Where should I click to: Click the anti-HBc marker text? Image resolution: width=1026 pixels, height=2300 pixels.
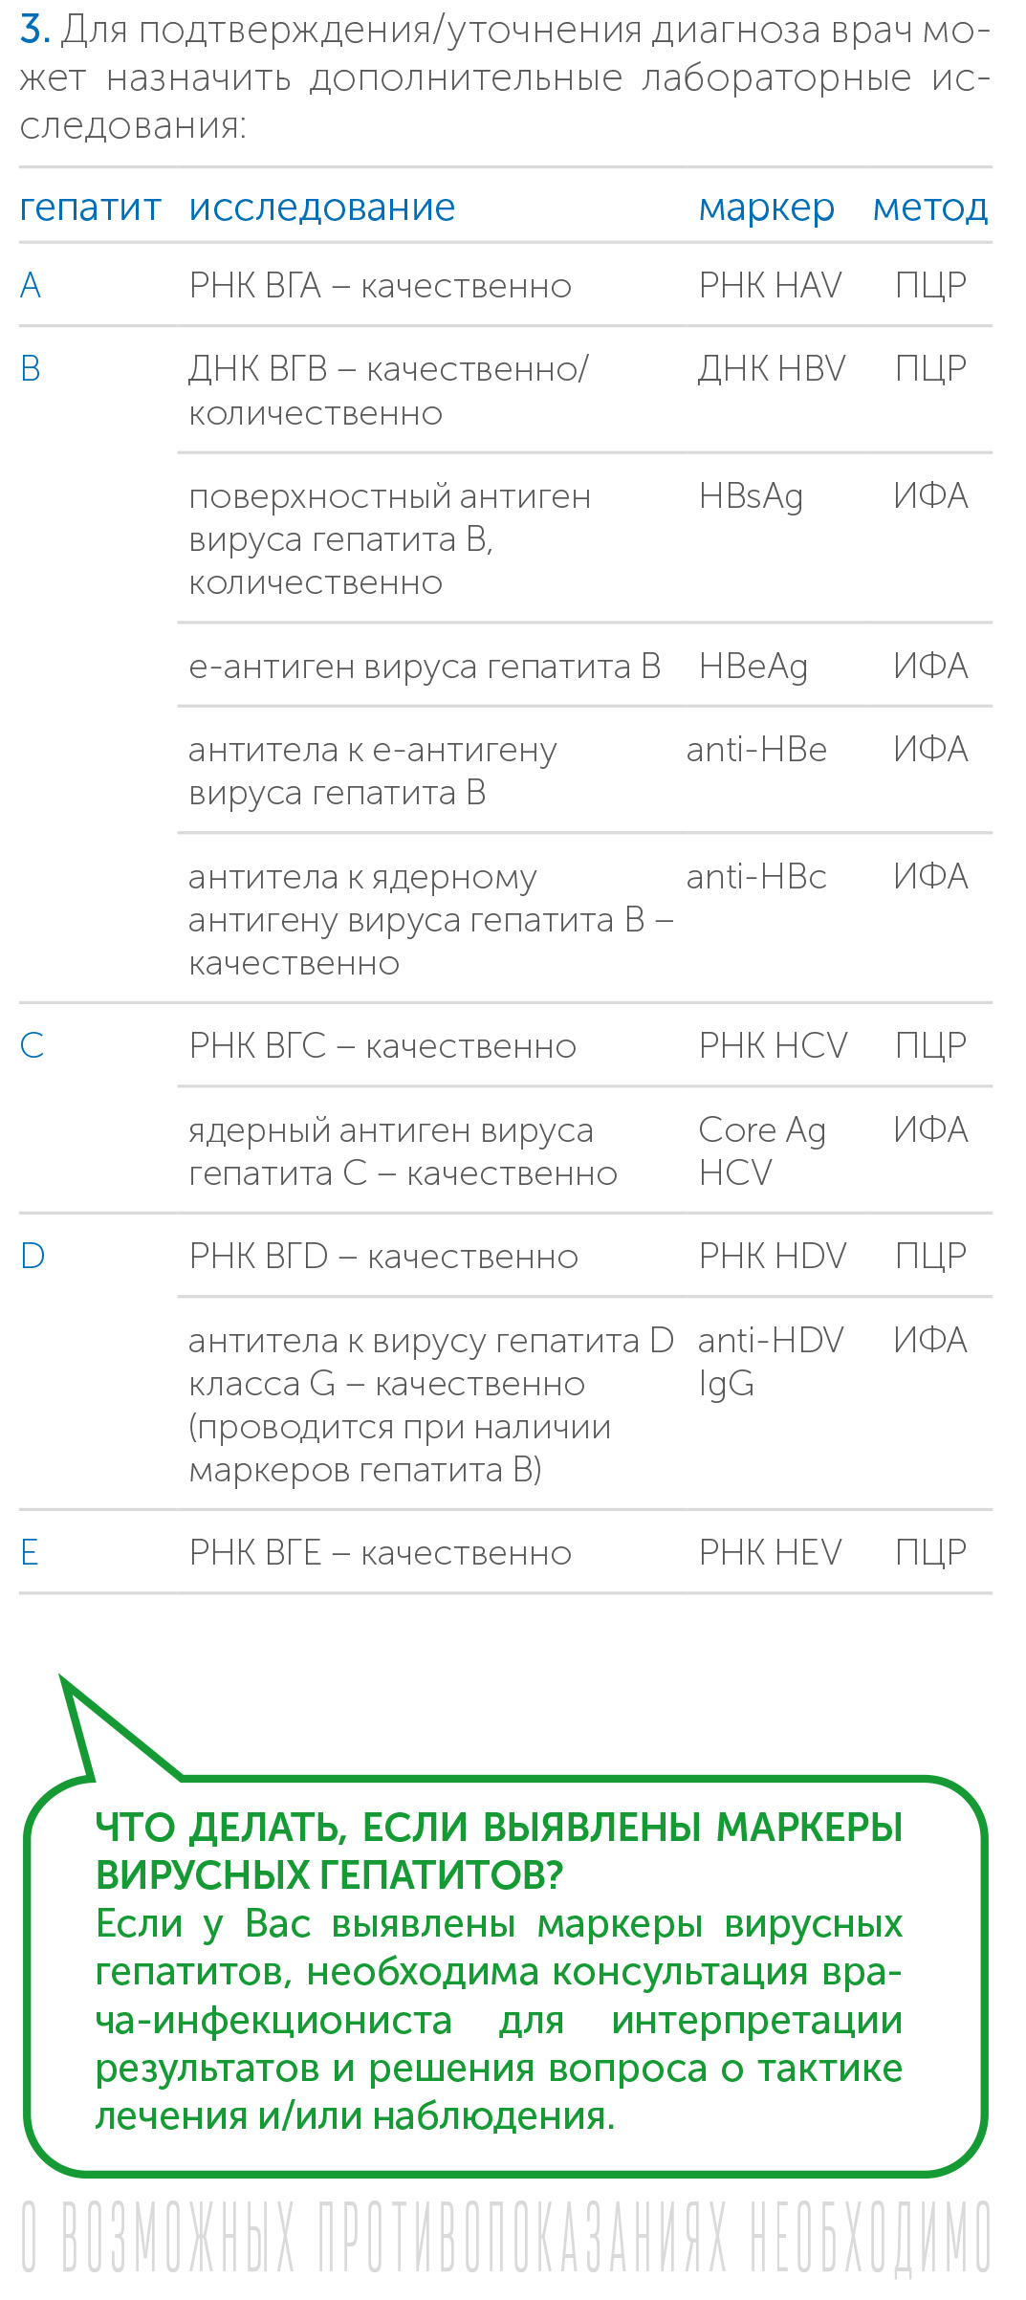coord(756,877)
